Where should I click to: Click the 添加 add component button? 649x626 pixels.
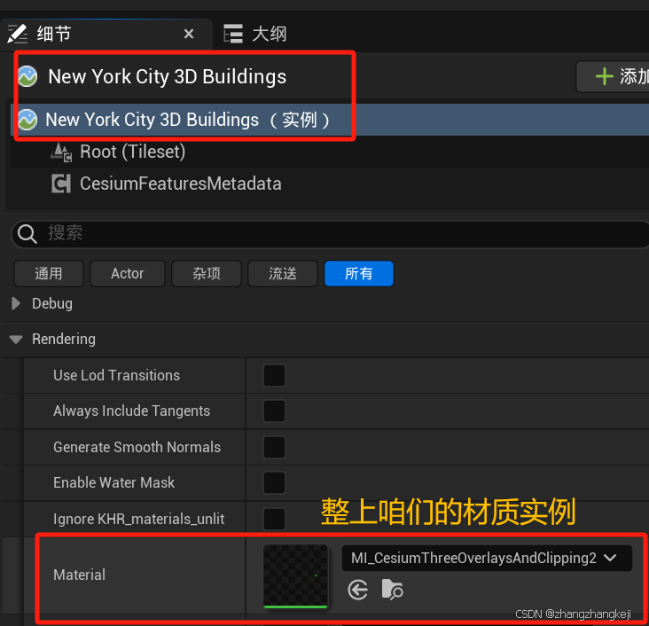(613, 76)
